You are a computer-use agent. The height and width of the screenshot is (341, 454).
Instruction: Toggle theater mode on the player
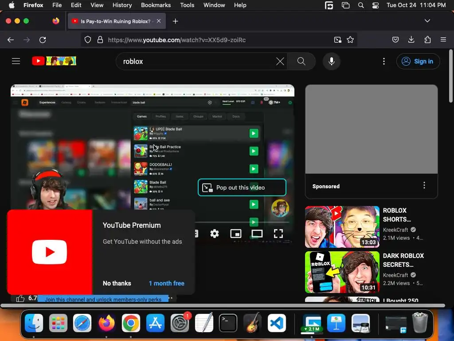pos(257,234)
